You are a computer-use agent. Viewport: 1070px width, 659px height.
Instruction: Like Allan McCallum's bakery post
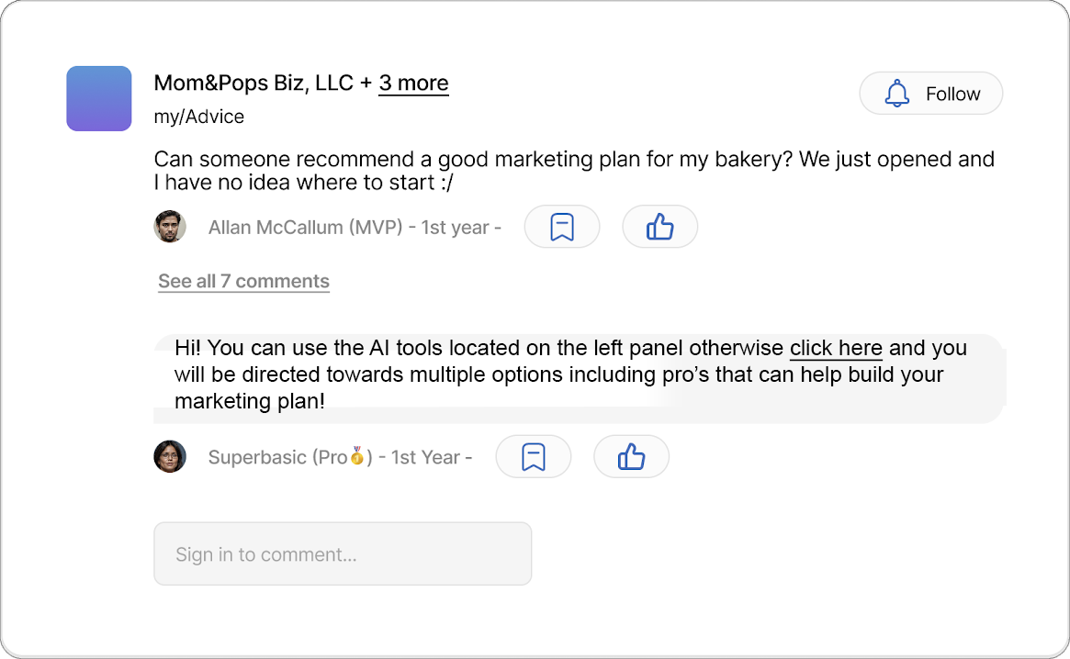coord(659,227)
